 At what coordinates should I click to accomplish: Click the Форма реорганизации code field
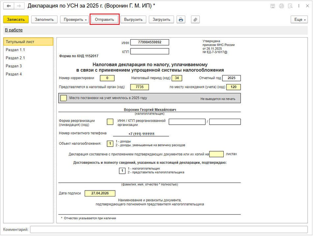(x=110, y=122)
